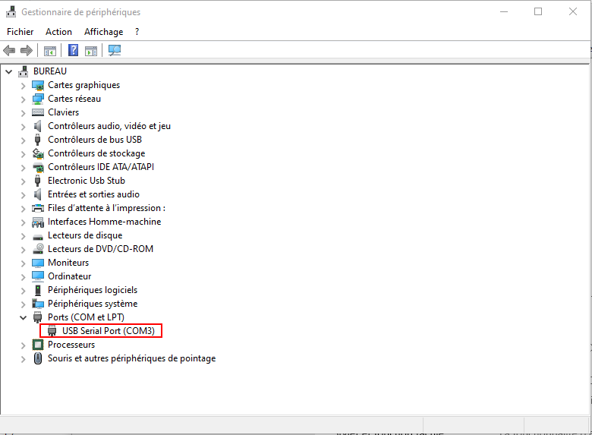Viewport: 592px width, 435px height.
Task: Click the Périphériques système icon
Action: point(38,304)
